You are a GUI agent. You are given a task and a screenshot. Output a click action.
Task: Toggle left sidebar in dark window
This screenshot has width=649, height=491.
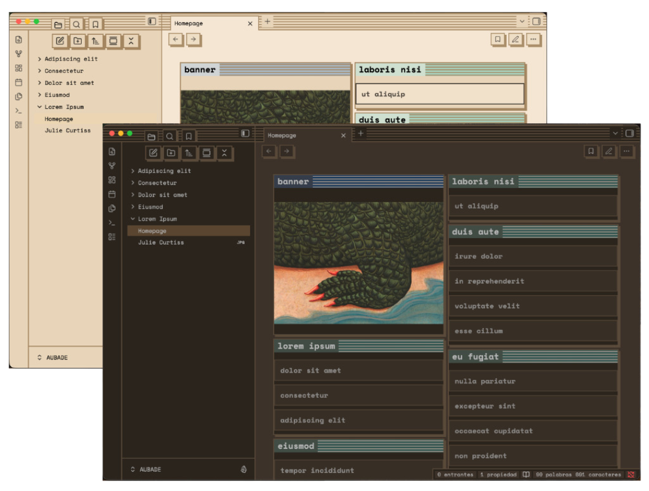tap(245, 133)
